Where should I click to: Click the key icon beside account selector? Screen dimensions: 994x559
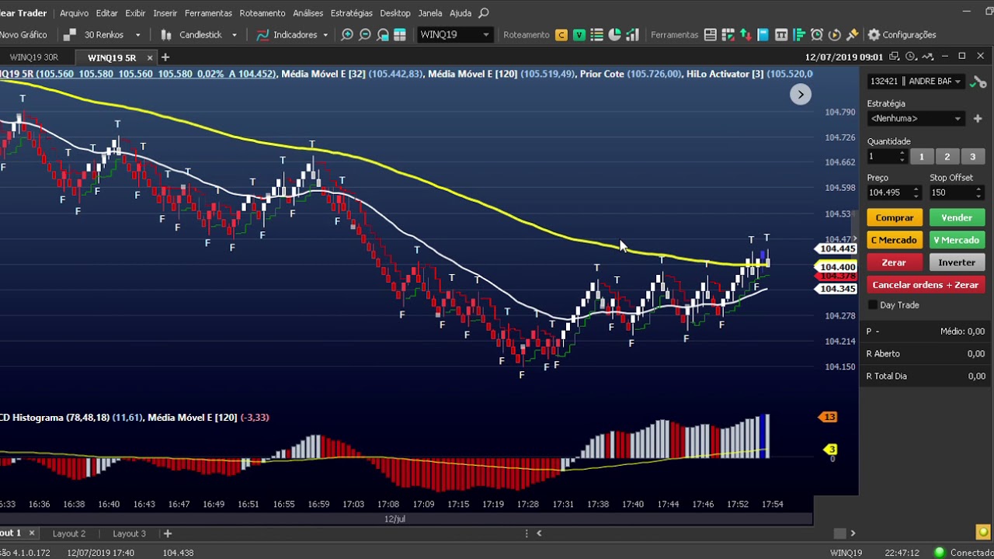[979, 82]
